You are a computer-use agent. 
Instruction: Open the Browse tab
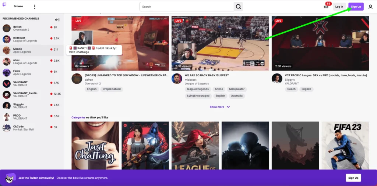[x=18, y=7]
